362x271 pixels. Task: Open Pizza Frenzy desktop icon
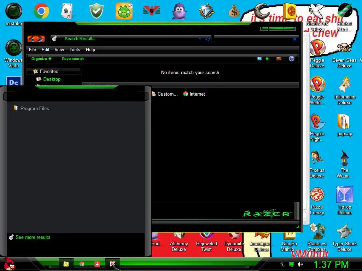[x=317, y=201]
